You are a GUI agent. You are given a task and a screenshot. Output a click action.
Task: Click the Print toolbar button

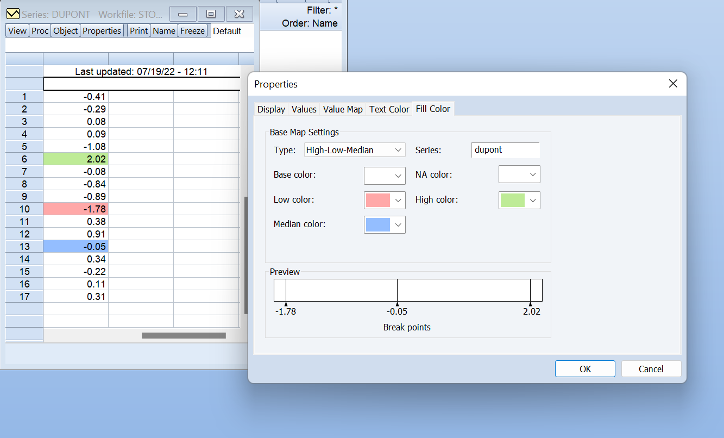pyautogui.click(x=138, y=30)
